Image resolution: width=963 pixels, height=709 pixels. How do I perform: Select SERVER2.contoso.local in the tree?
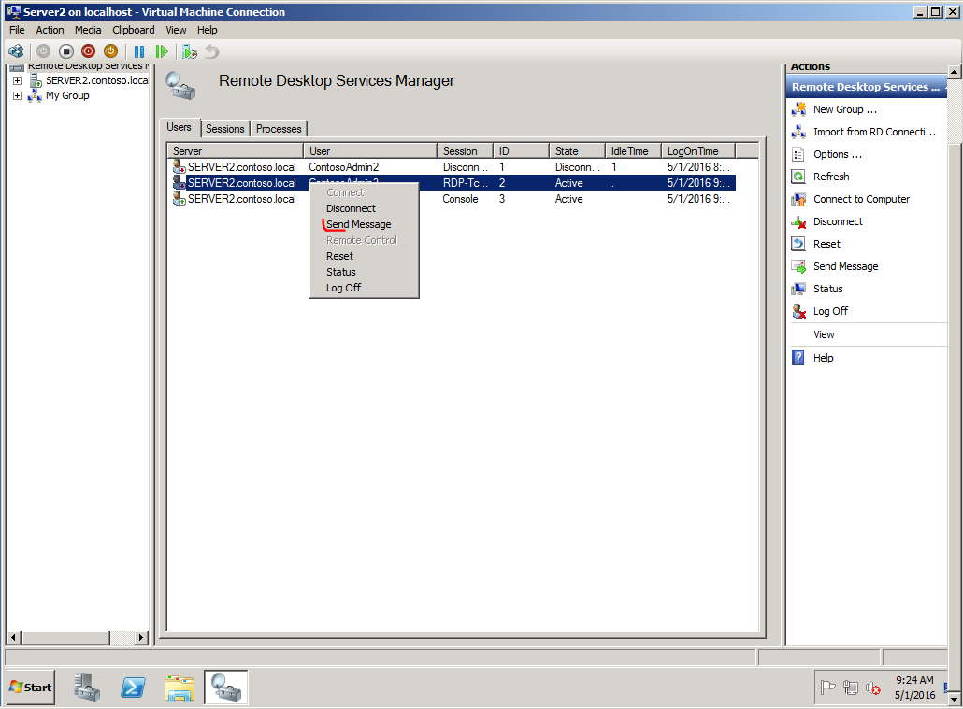(96, 80)
